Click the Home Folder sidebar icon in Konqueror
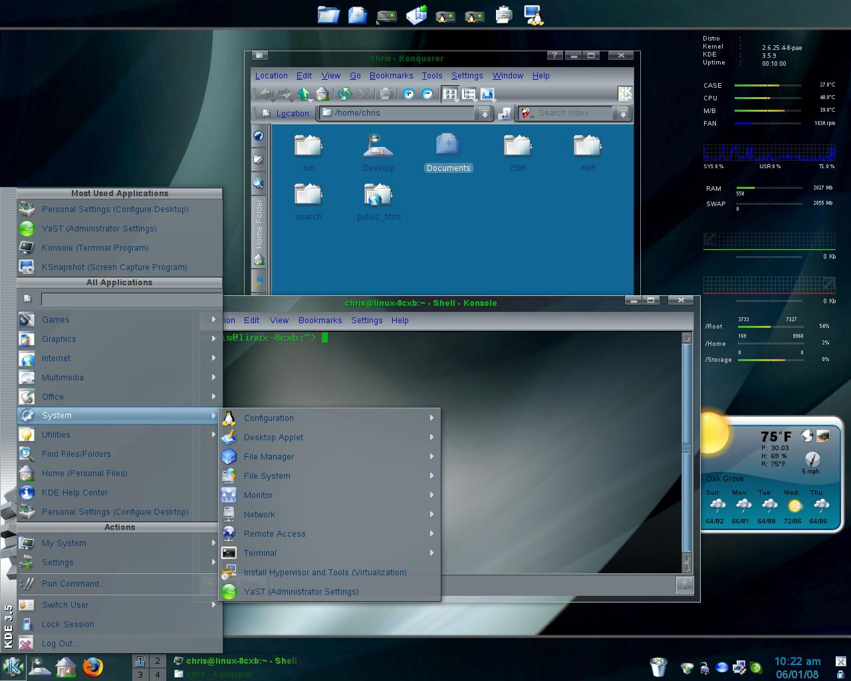Image resolution: width=851 pixels, height=681 pixels. coord(259,259)
